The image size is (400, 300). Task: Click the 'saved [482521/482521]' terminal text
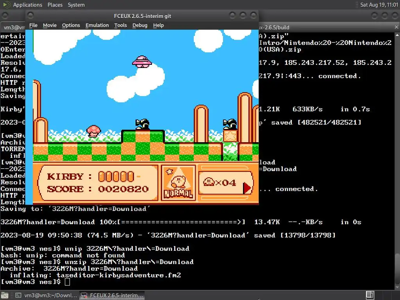[316, 122]
